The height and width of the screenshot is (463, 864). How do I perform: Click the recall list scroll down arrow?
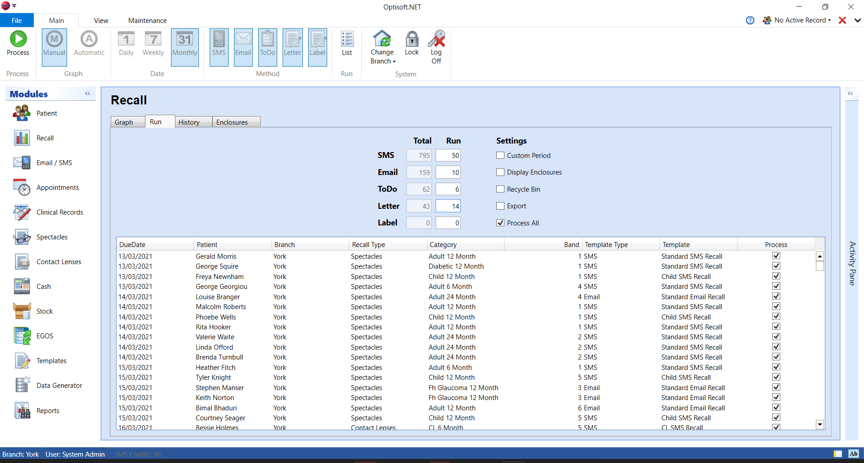click(x=820, y=424)
